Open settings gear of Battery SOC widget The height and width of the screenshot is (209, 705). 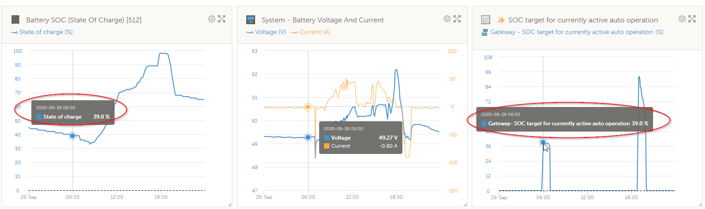(x=212, y=19)
